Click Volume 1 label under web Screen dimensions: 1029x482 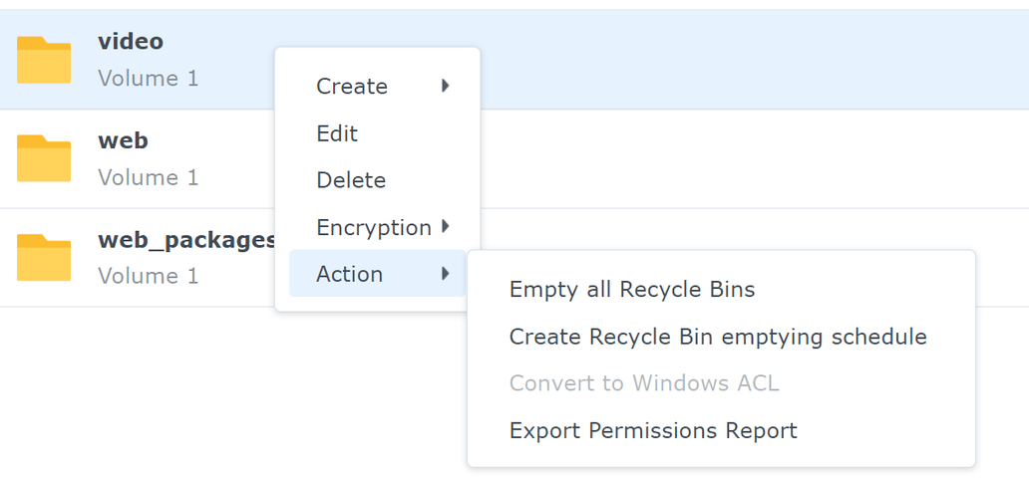[x=148, y=177]
